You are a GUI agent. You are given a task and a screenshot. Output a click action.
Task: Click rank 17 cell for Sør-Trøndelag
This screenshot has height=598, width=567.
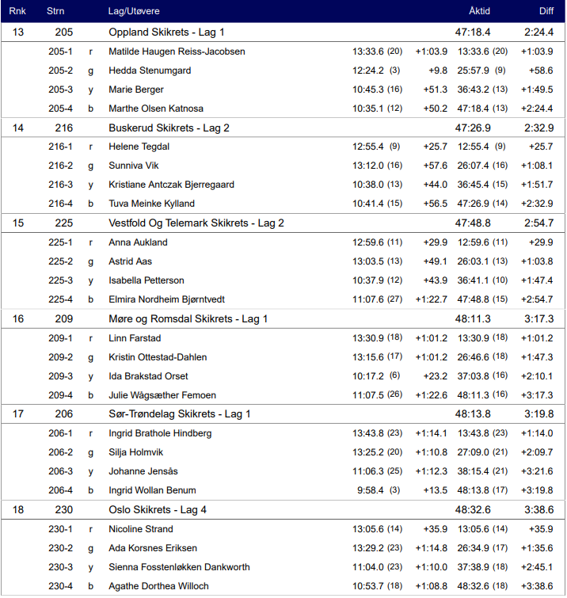click(19, 414)
